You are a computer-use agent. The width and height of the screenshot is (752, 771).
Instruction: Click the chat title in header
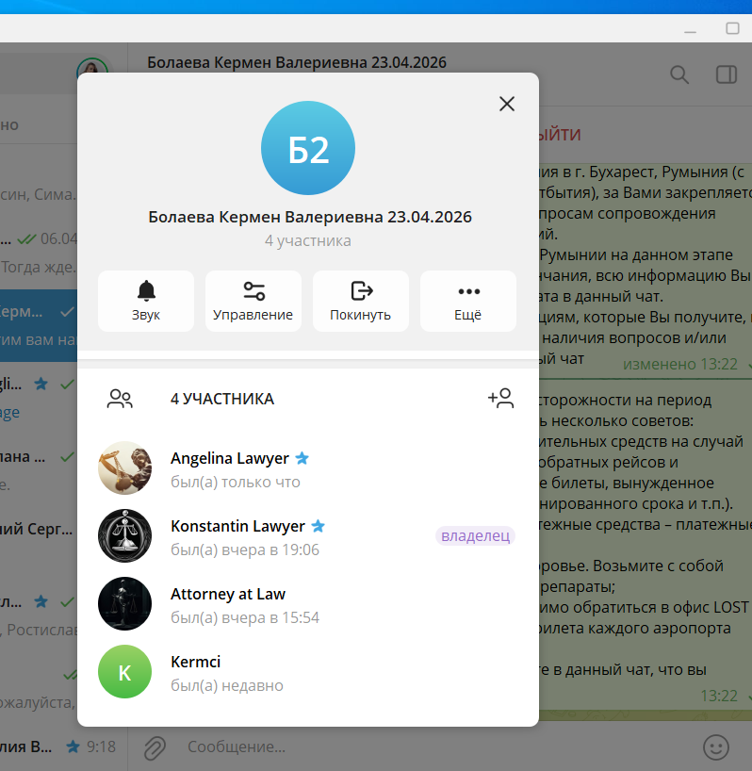[x=297, y=62]
